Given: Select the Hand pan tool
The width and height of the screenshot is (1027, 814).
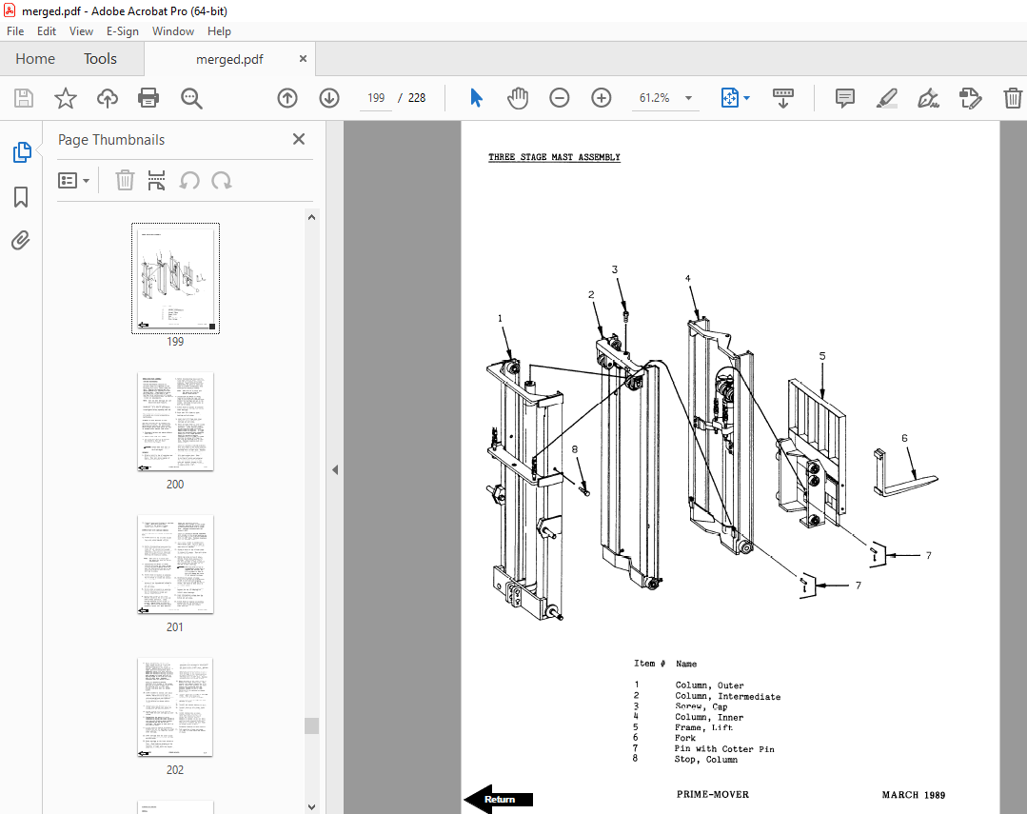Looking at the screenshot, I should point(518,98).
